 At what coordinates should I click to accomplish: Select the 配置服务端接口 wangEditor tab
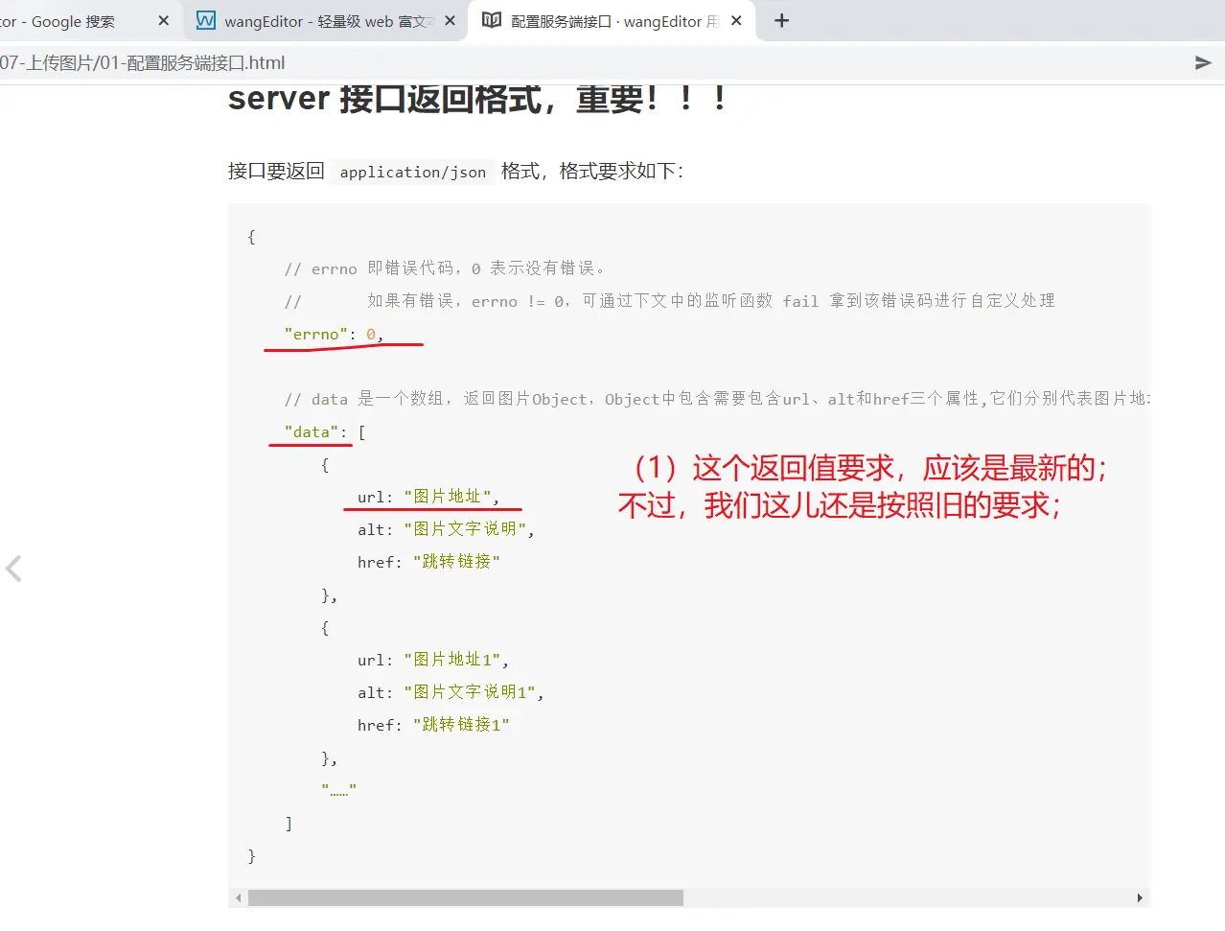[612, 20]
